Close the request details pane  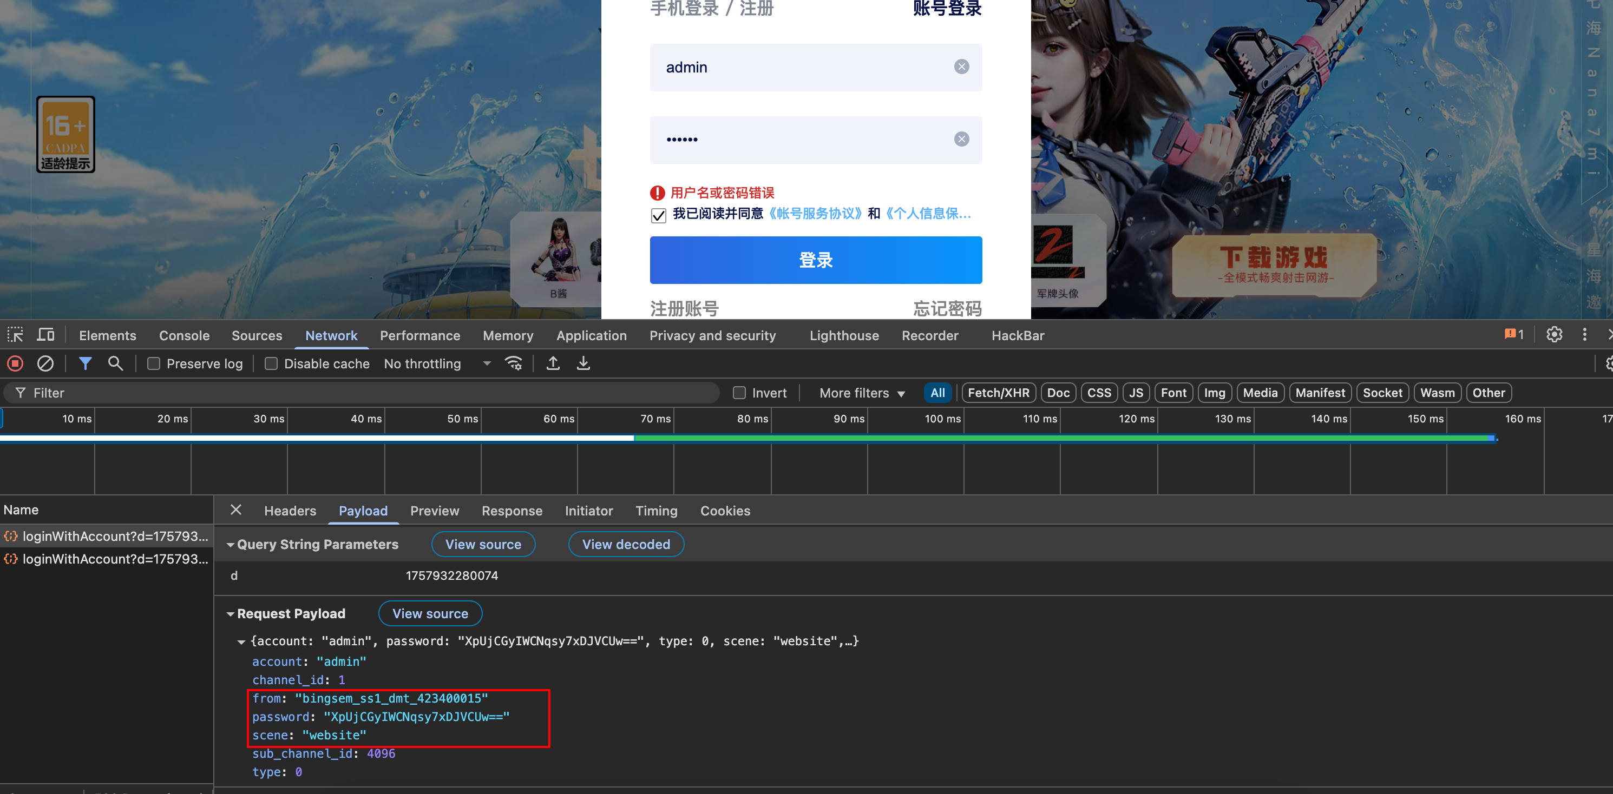tap(236, 510)
